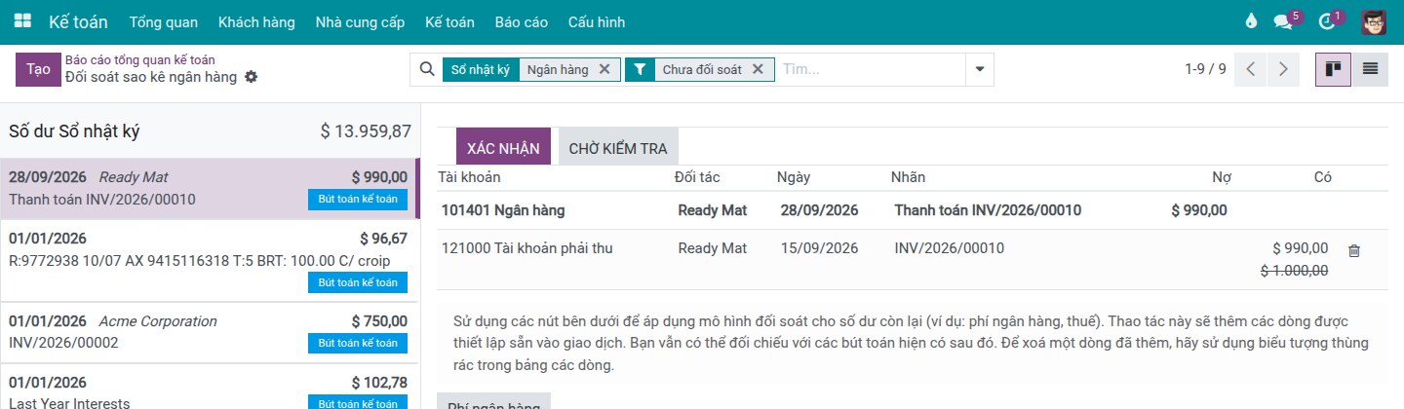
Task: Expand the search options dropdown arrow
Action: tap(980, 69)
